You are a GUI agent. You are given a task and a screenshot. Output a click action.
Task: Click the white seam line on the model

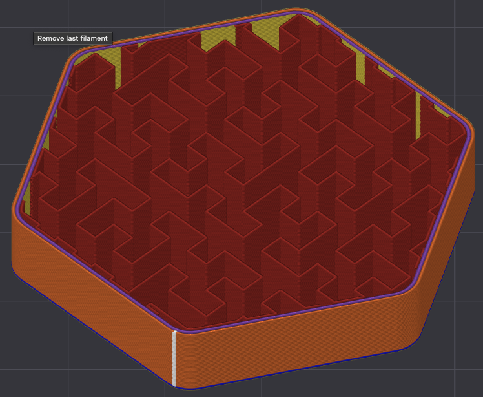(174, 358)
